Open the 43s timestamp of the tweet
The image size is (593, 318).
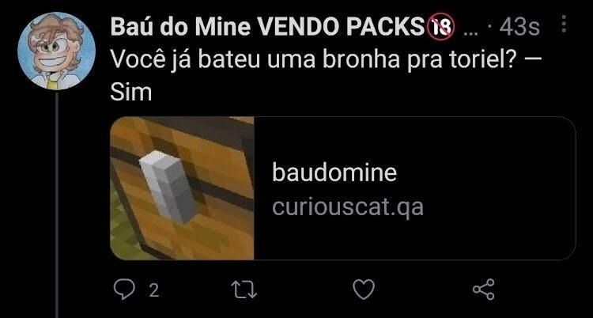(519, 27)
